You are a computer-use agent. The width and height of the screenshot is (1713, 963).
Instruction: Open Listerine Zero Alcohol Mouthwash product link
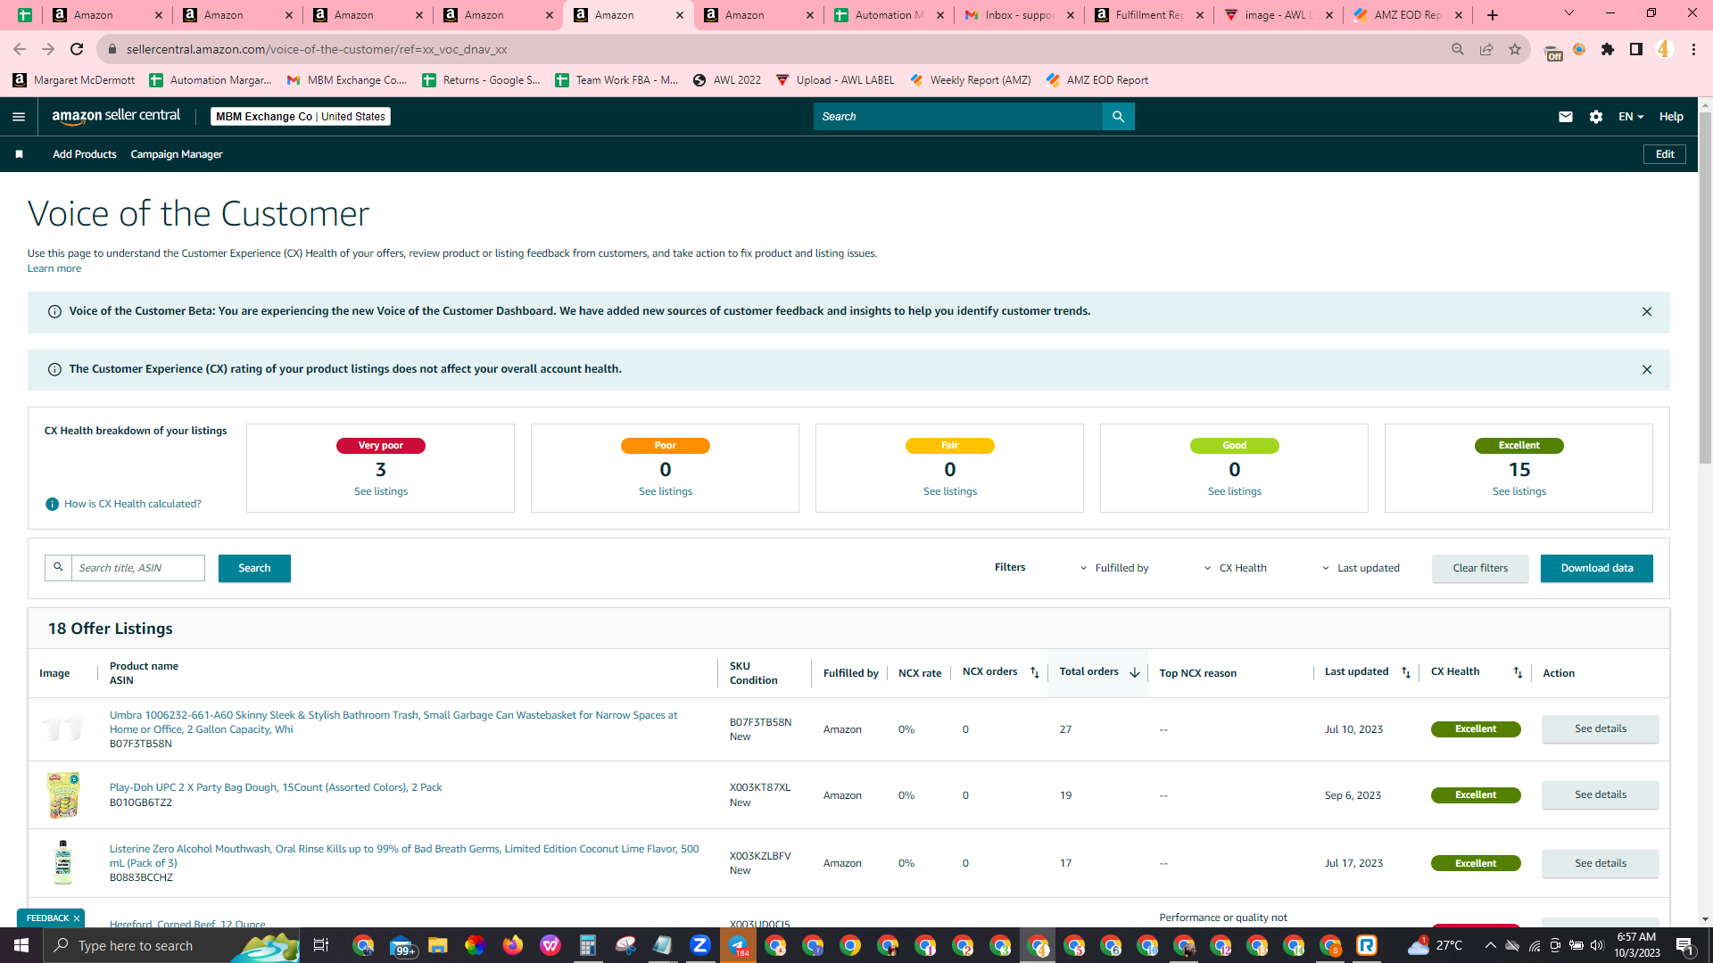tap(404, 856)
